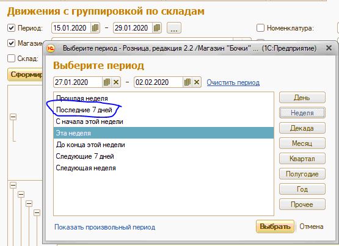Open calendar for report start date 15.01.2020
This screenshot has height=246, width=339.
[95, 28]
